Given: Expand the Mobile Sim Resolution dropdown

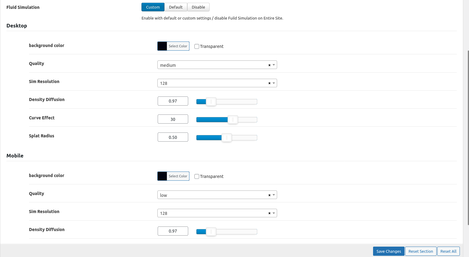Looking at the screenshot, I should (x=214, y=213).
